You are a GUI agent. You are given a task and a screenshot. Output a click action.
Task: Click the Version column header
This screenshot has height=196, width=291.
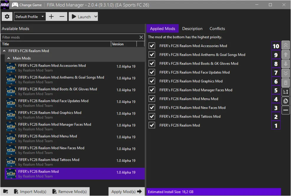(124, 44)
